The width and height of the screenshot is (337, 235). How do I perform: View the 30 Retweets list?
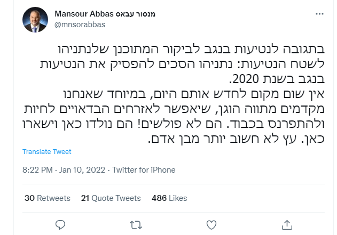point(47,198)
